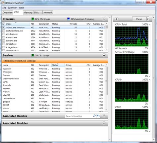
Task: Expand the Associated Modules section
Action: [104, 123]
